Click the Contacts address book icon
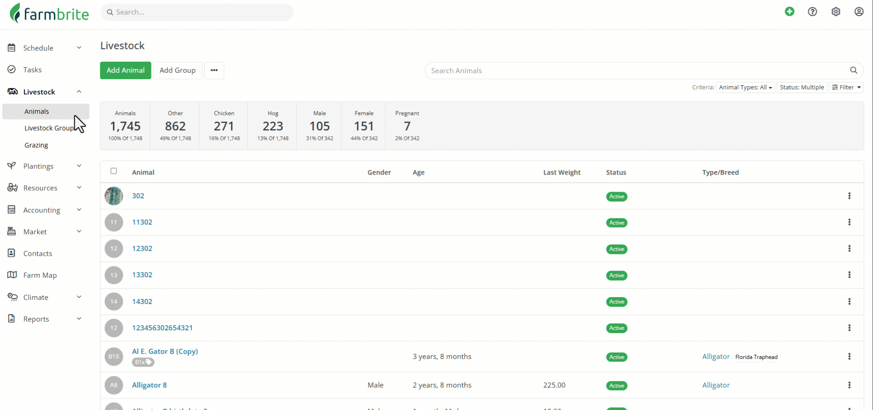873x410 pixels. [12, 253]
